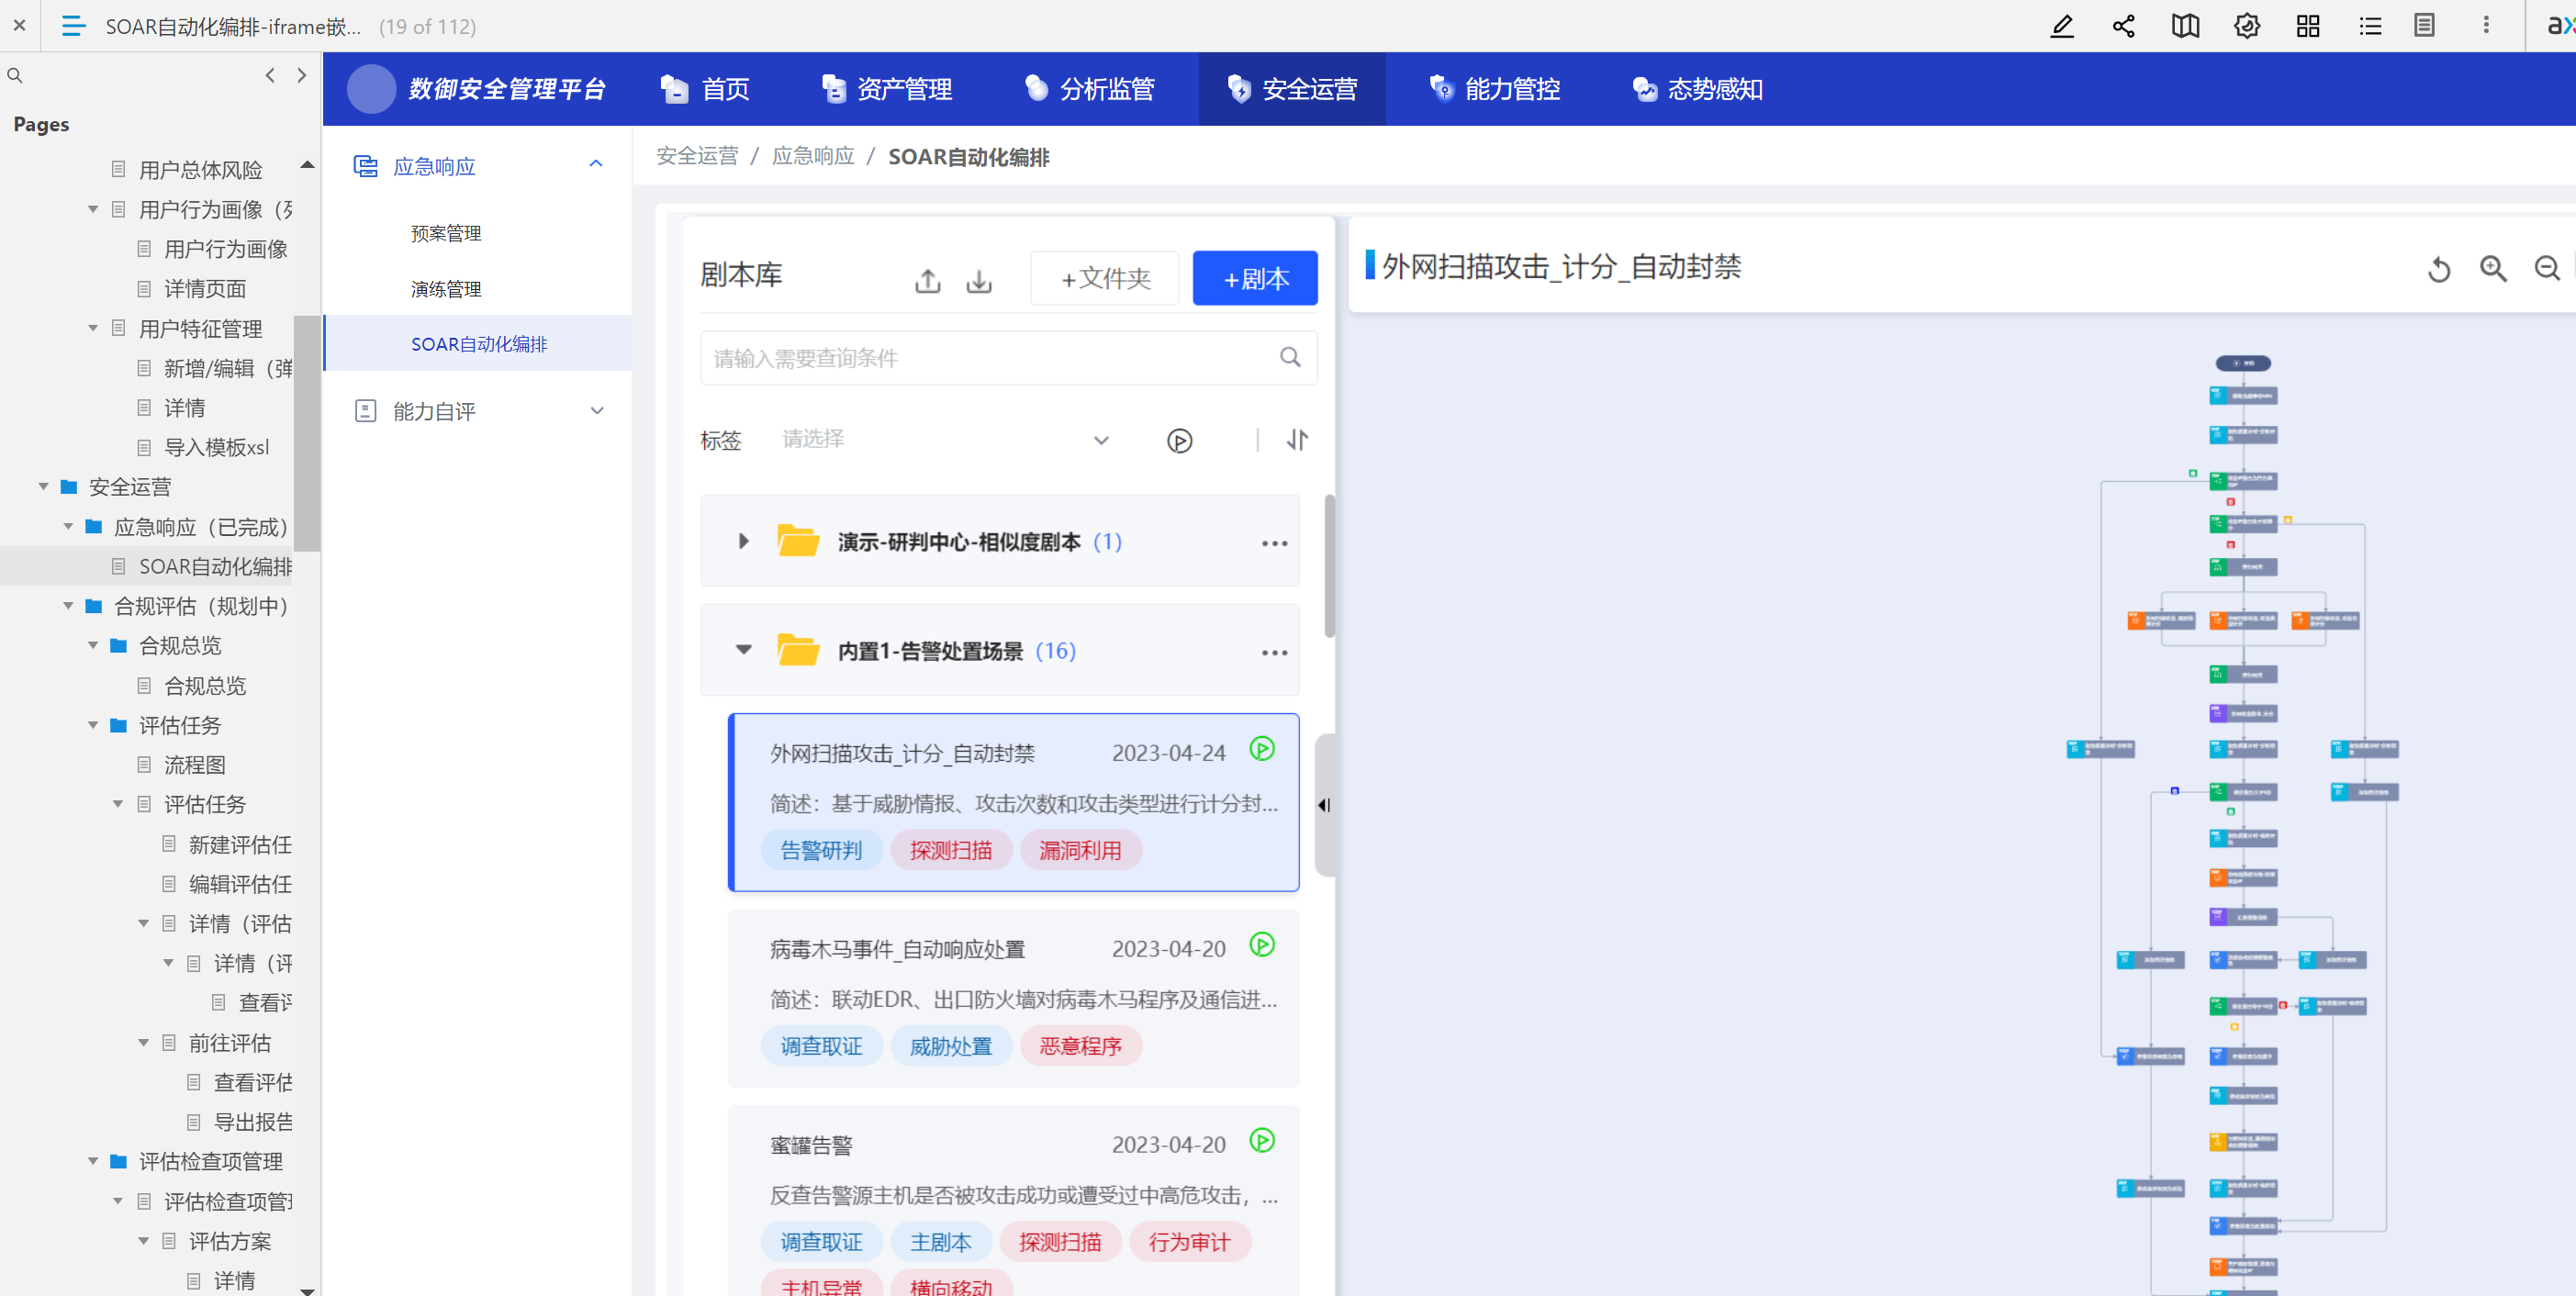Click the +文件夹 button
Viewport: 2576px width, 1296px height.
tap(1105, 278)
